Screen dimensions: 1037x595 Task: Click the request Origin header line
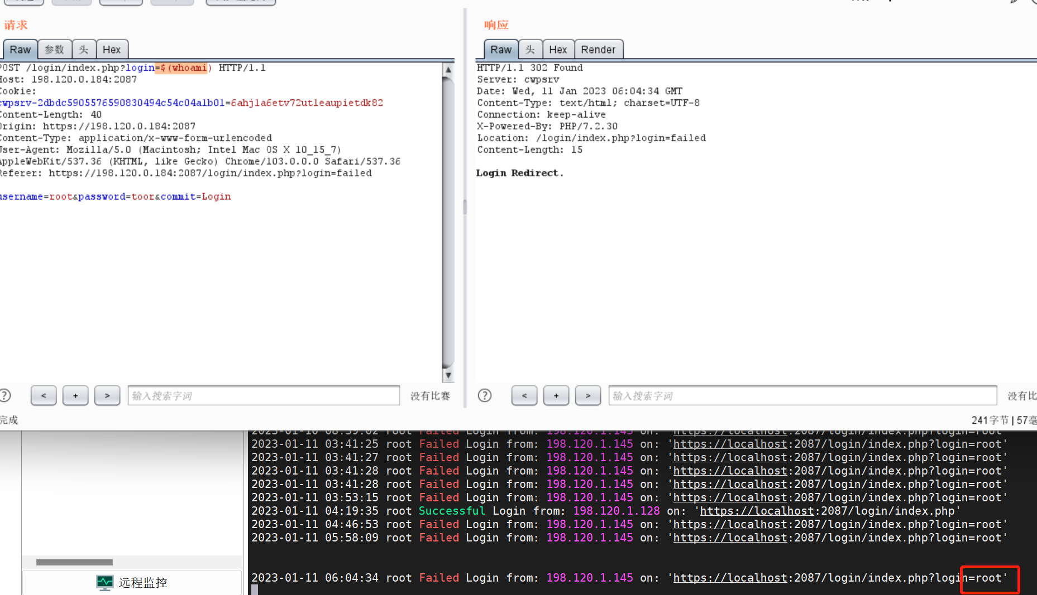pyautogui.click(x=98, y=126)
